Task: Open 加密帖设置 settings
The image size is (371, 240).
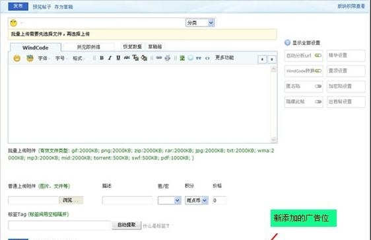Action: [x=346, y=86]
